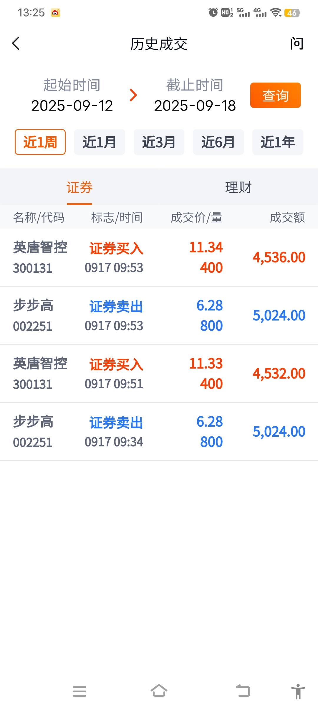Select the 近1周 range filter

click(x=40, y=142)
